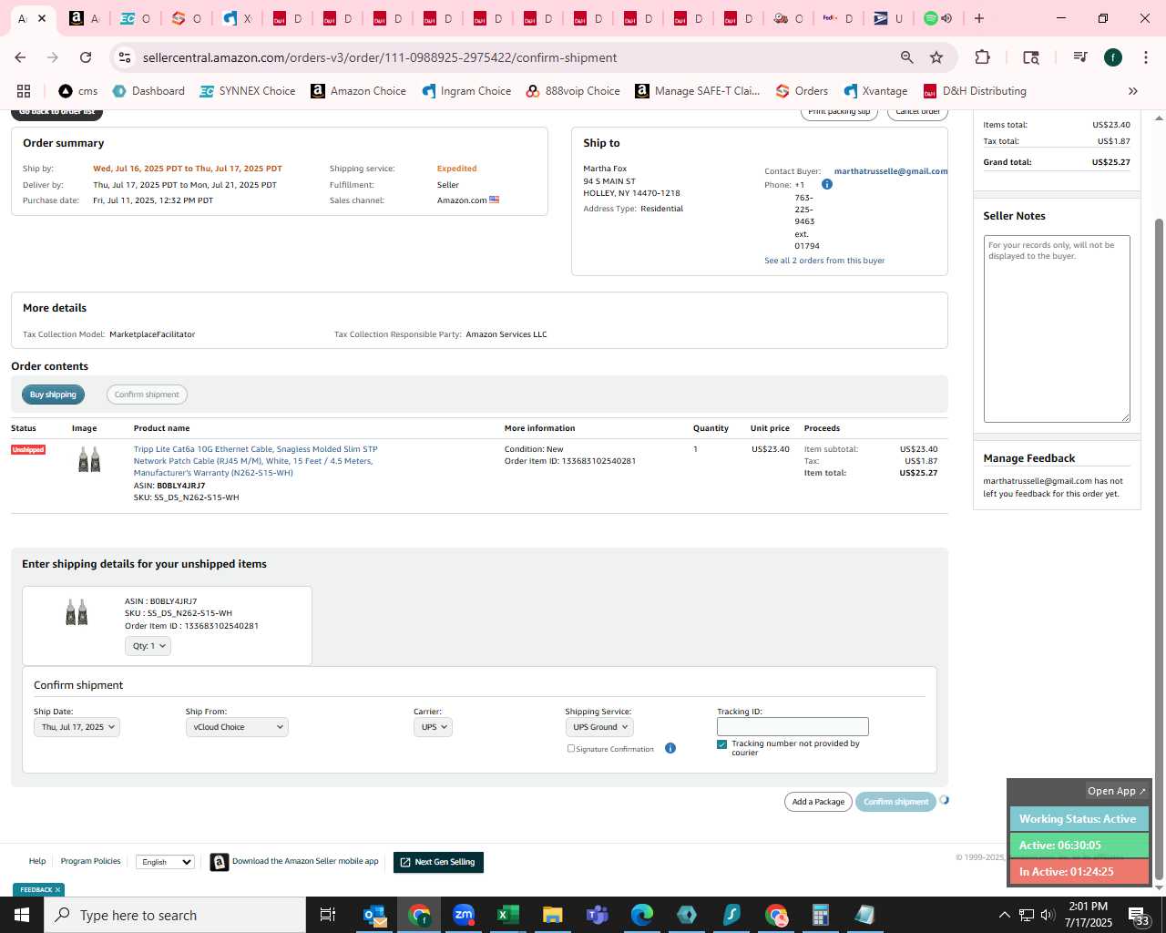Viewport: 1166px width, 933px height.
Task: Close the FEEDBACK tab with its X
Action: tap(57, 890)
